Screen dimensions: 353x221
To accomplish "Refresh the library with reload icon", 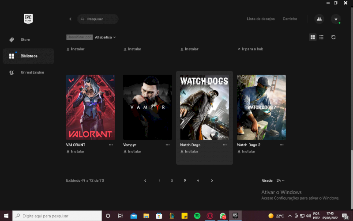I will tap(334, 37).
